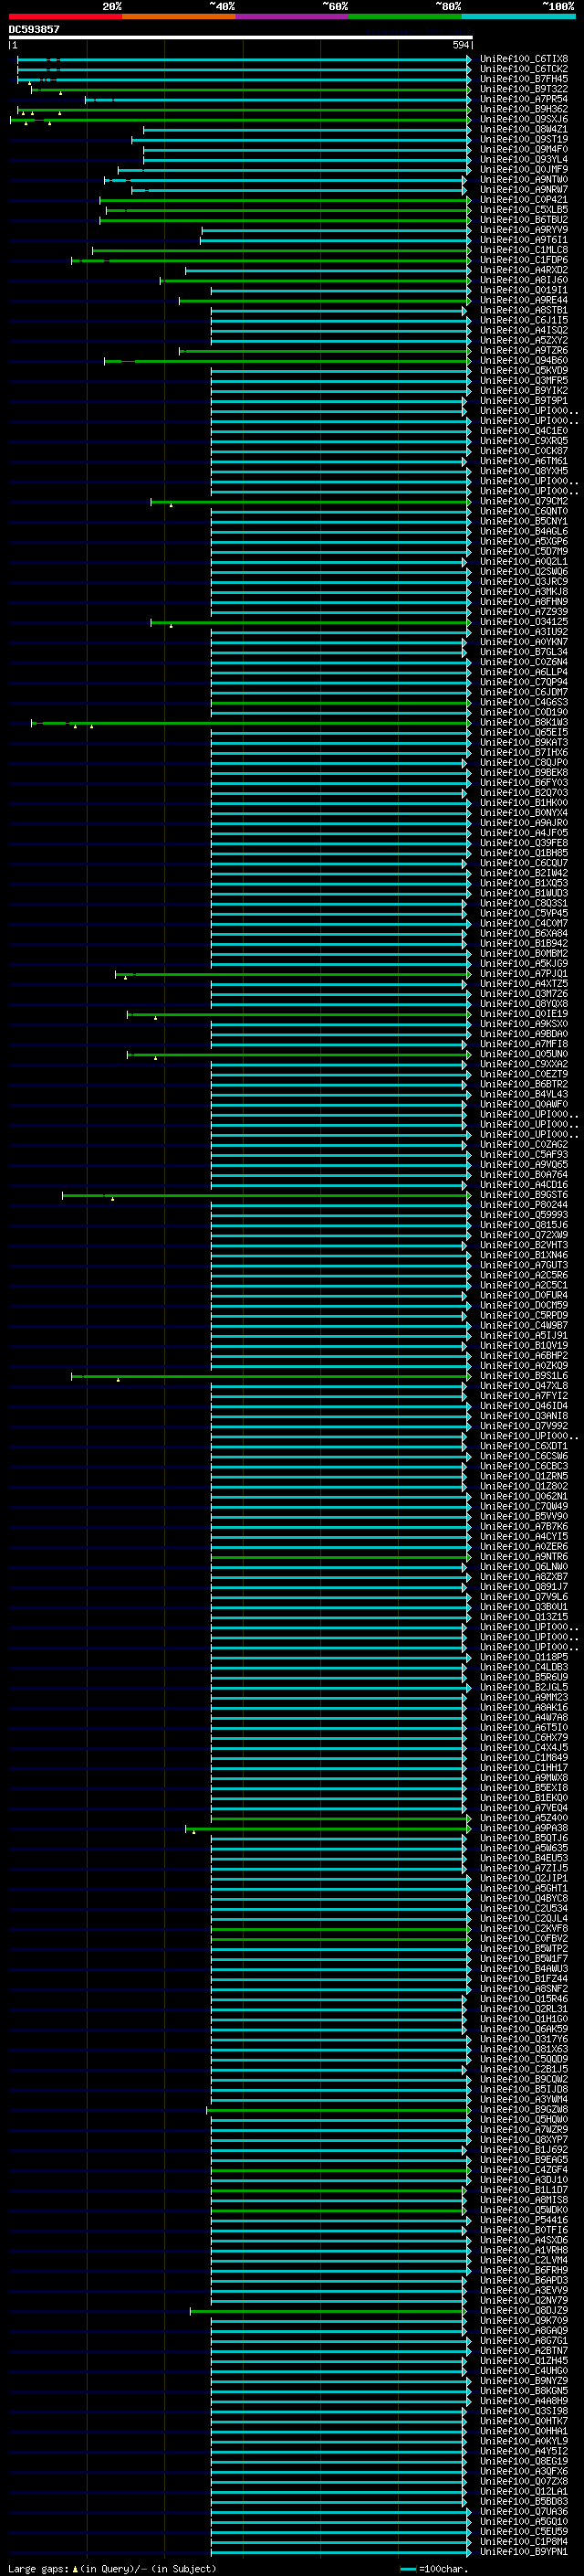Image resolution: width=584 pixels, height=2576 pixels.
Task: Click the green alignment bar for UniRef100_B9GST6
Action: [266, 1195]
